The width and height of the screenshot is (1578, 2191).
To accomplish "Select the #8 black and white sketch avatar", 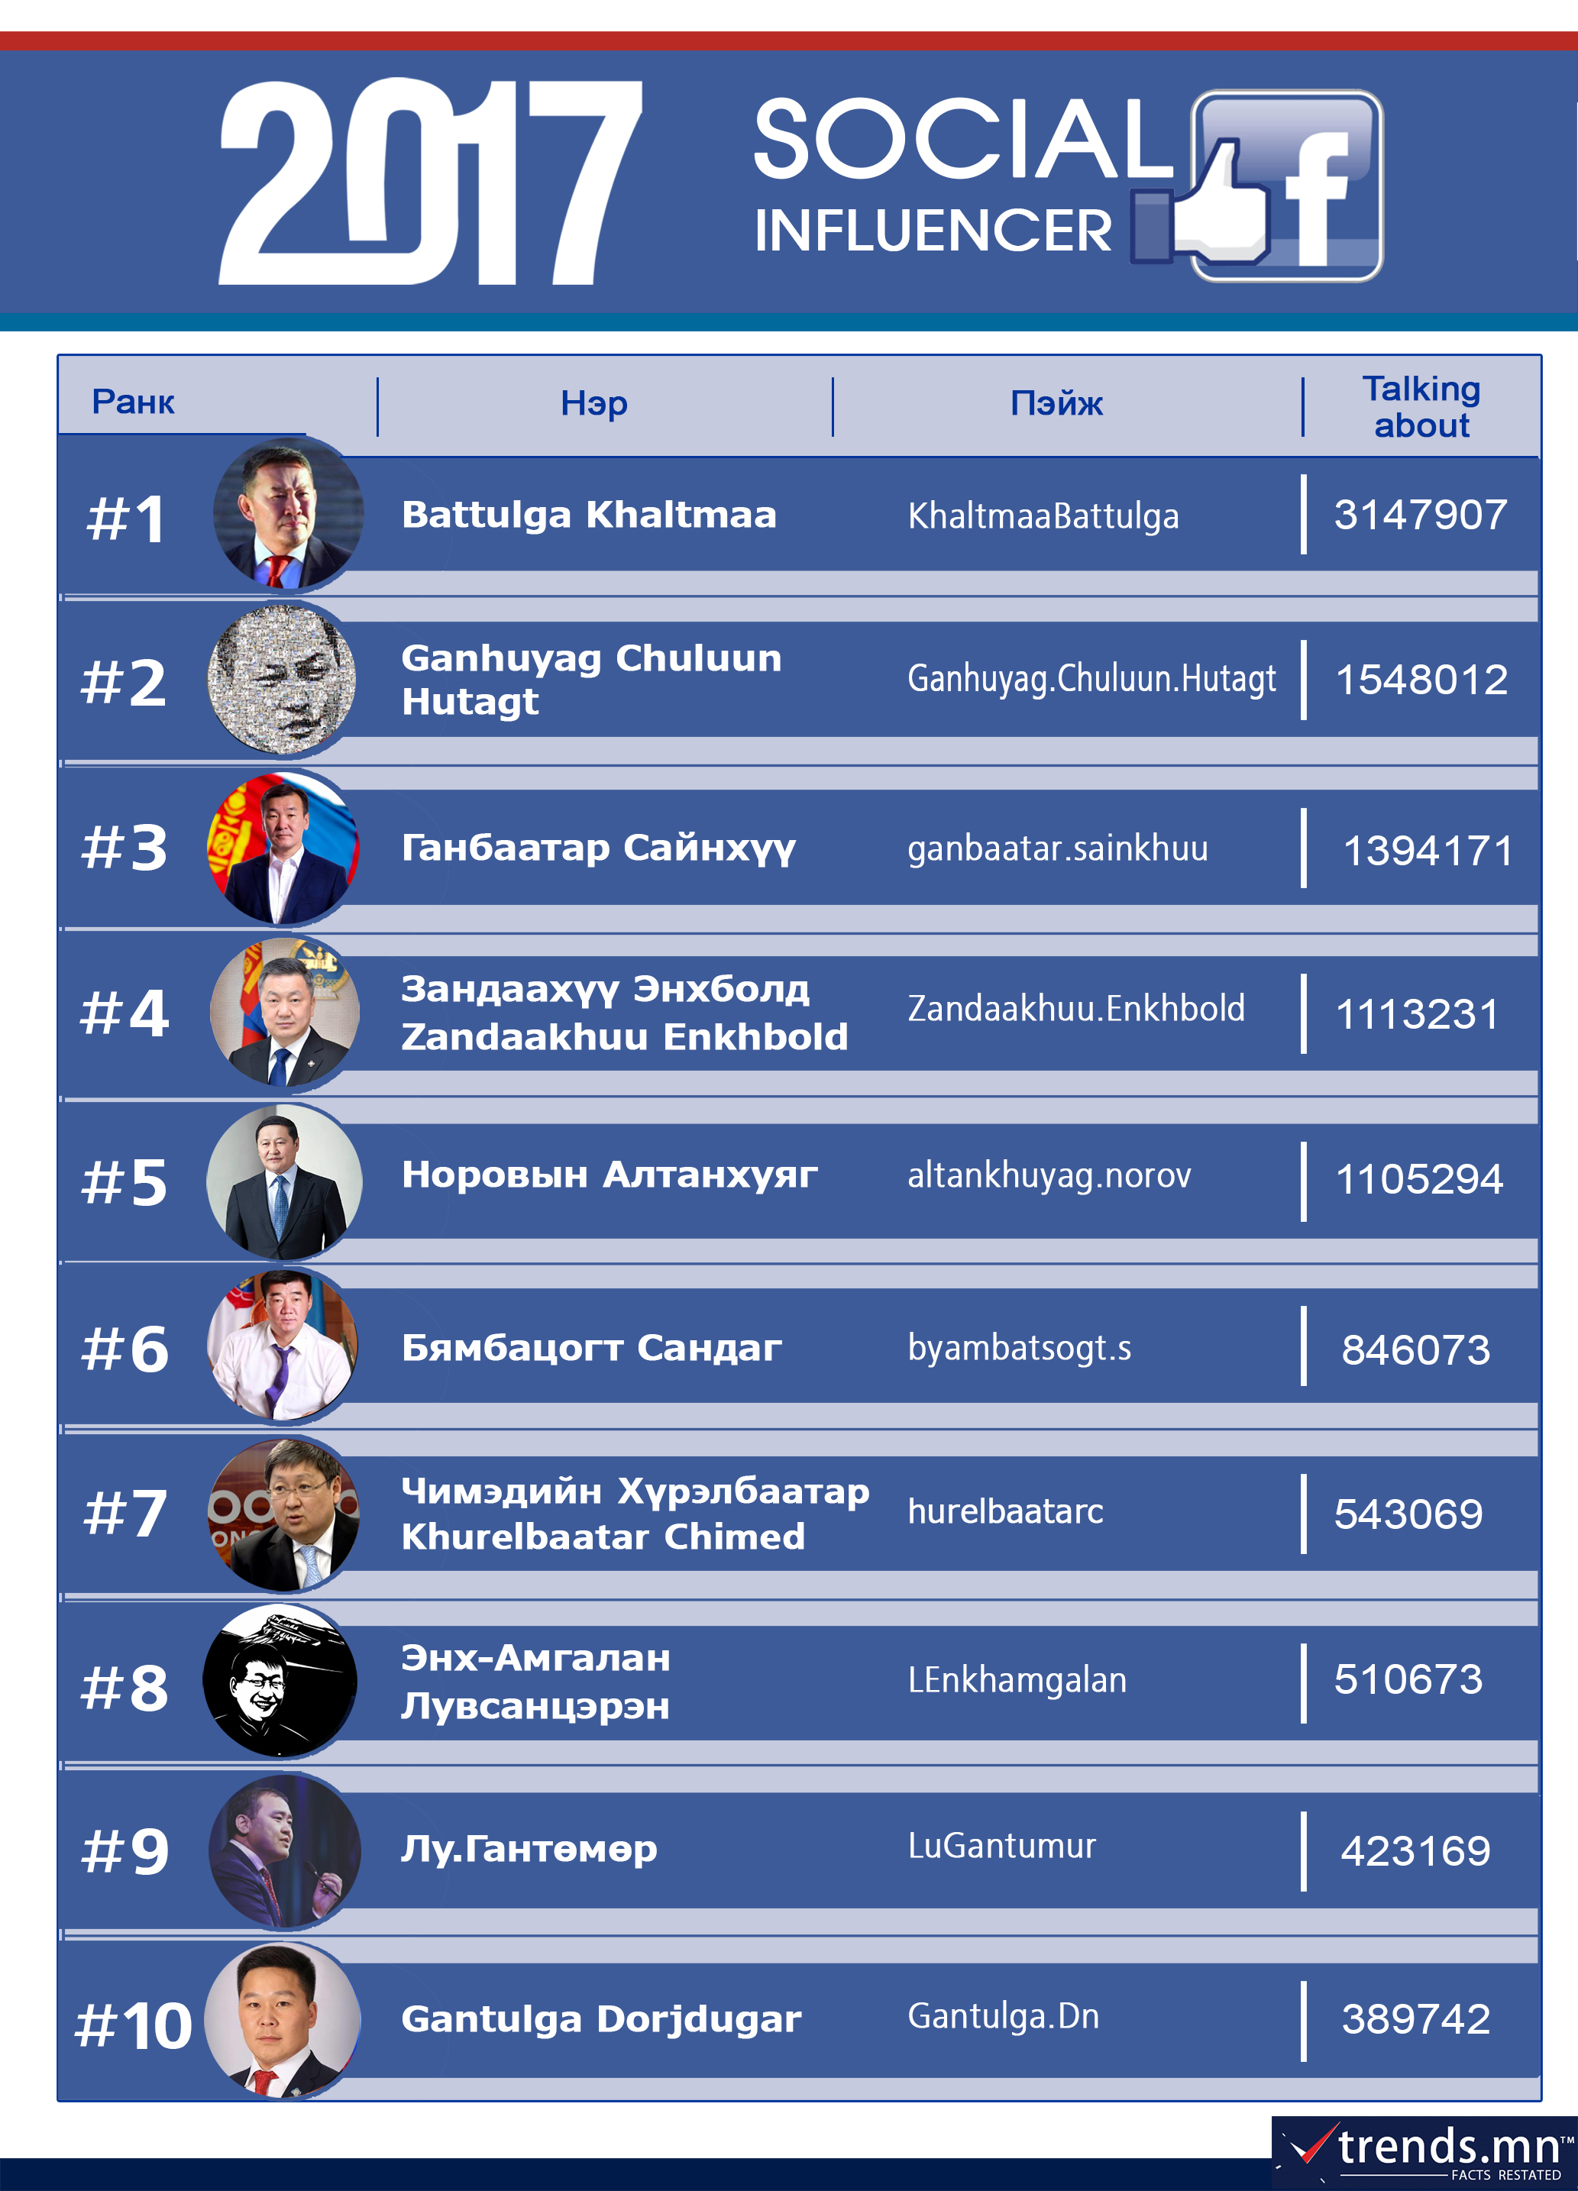I will (280, 1680).
